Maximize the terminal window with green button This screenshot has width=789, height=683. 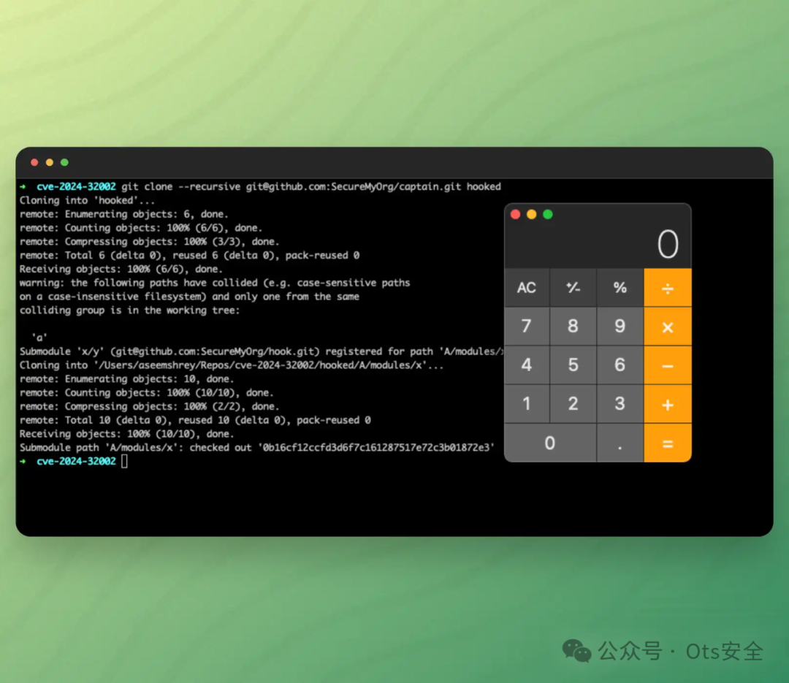(64, 162)
